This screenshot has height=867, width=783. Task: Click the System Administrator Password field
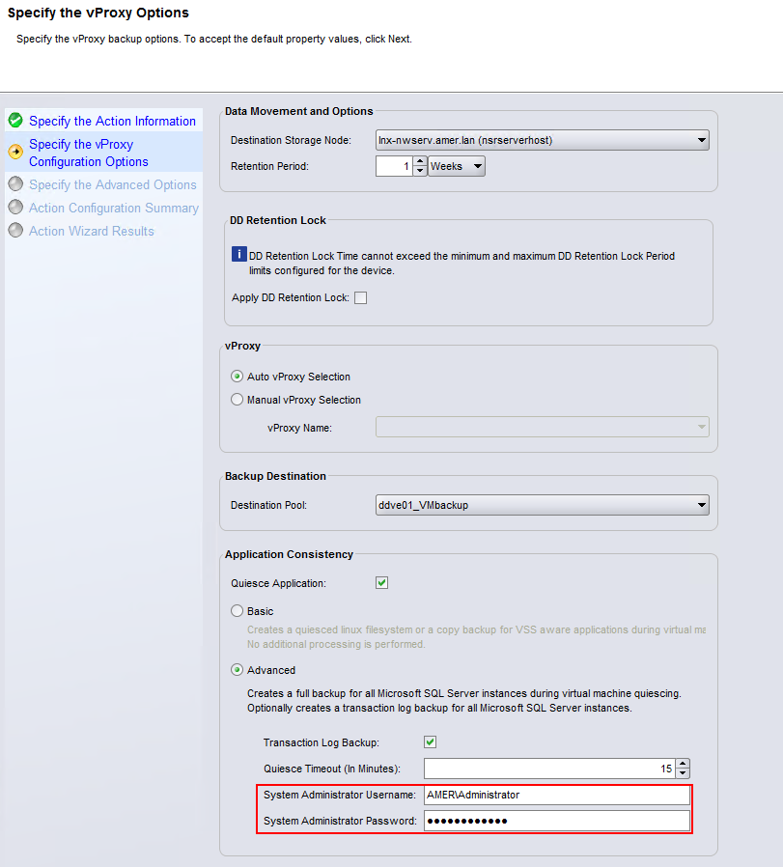pos(555,822)
